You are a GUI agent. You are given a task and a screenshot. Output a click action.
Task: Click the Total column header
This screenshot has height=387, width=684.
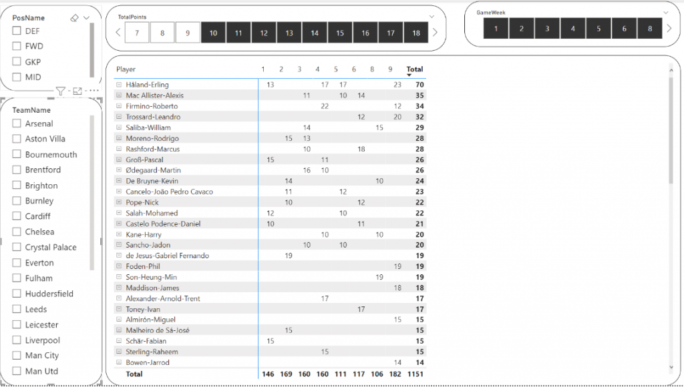tap(415, 69)
